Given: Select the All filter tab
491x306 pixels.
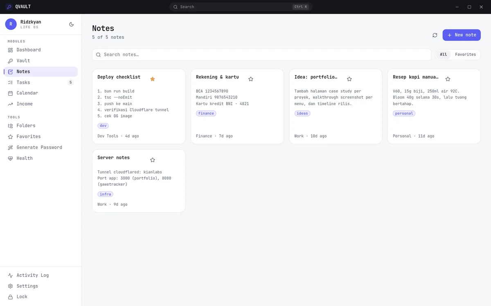Looking at the screenshot, I should click(x=444, y=55).
